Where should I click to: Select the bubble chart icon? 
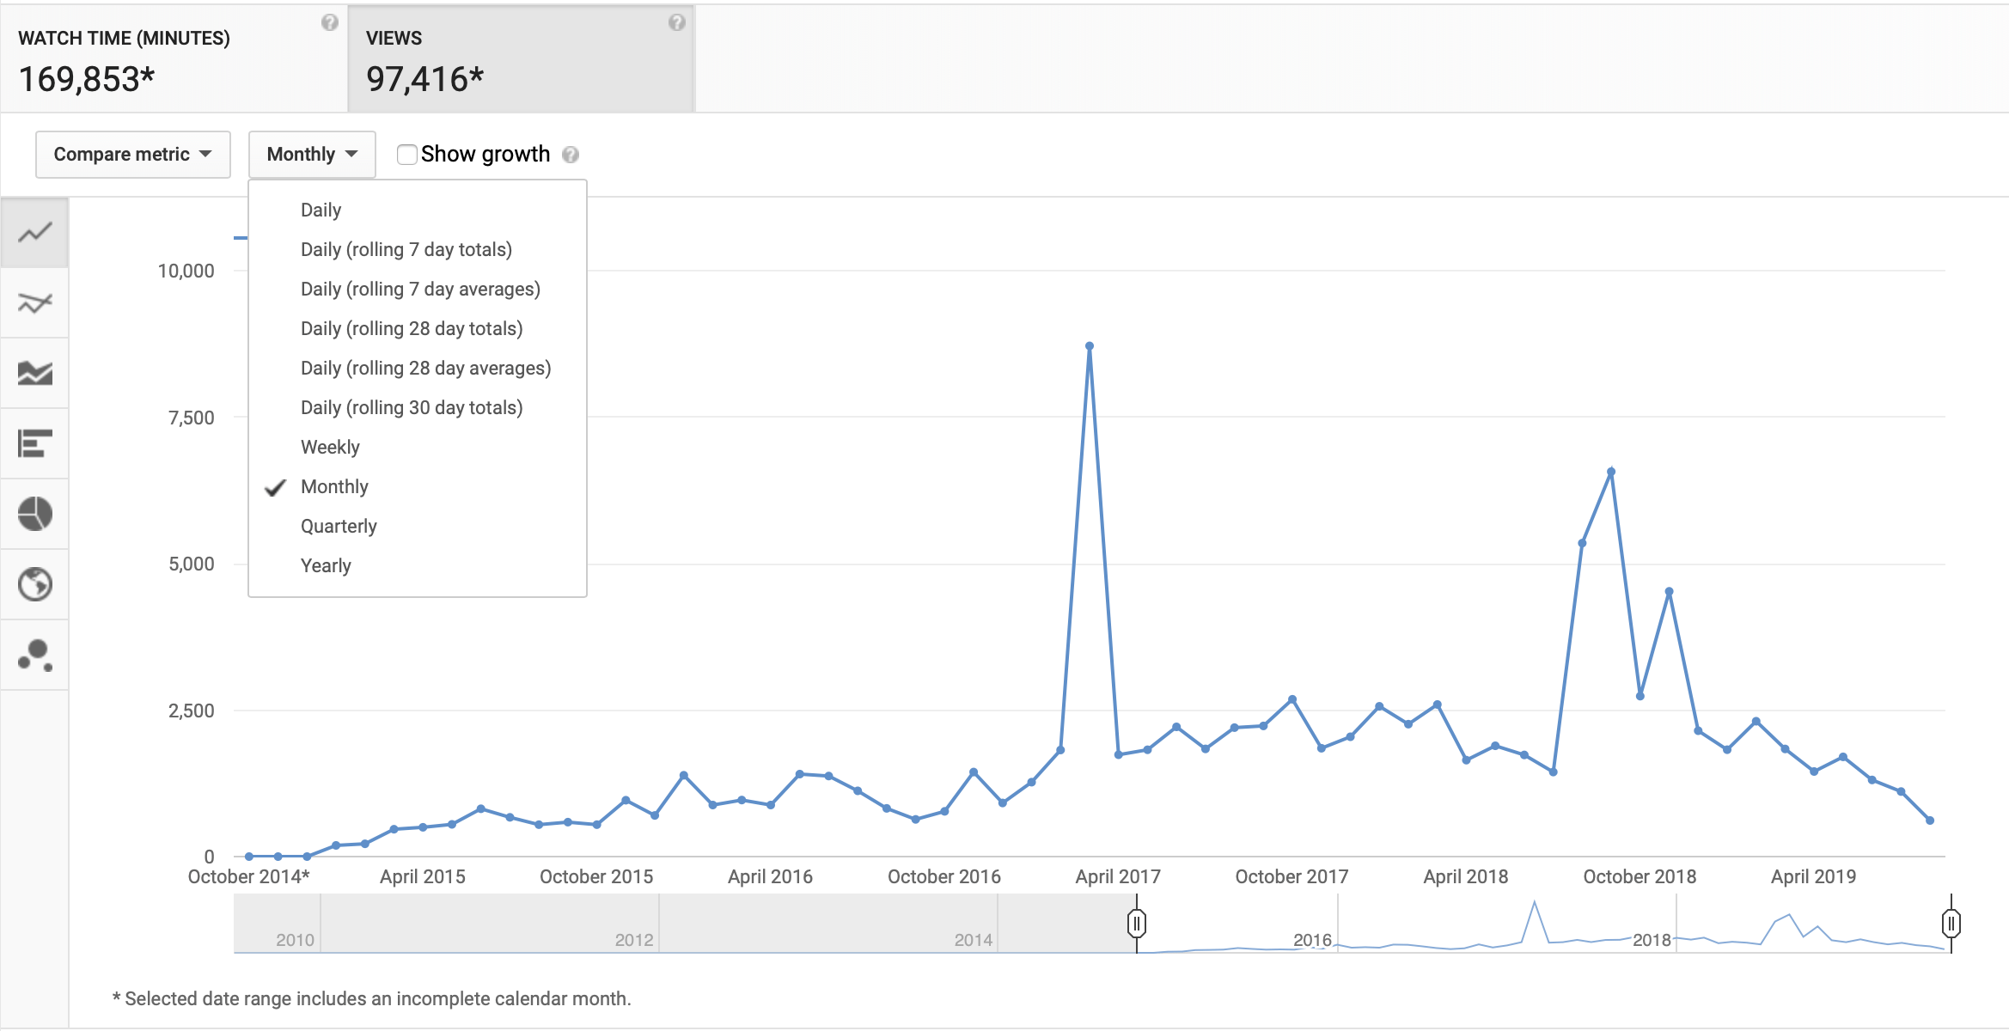coord(34,655)
